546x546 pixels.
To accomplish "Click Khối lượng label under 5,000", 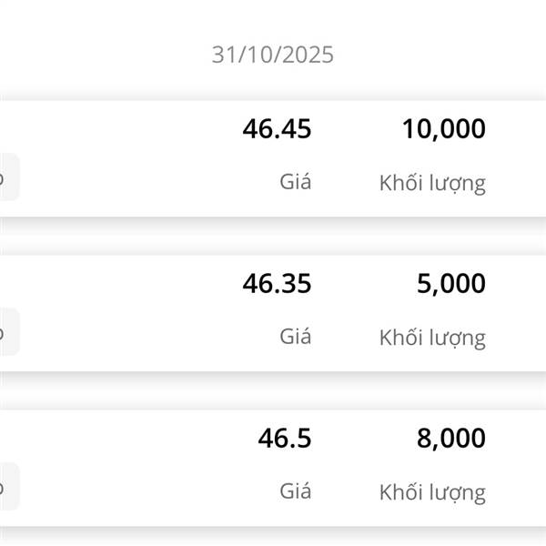I will click(x=432, y=338).
